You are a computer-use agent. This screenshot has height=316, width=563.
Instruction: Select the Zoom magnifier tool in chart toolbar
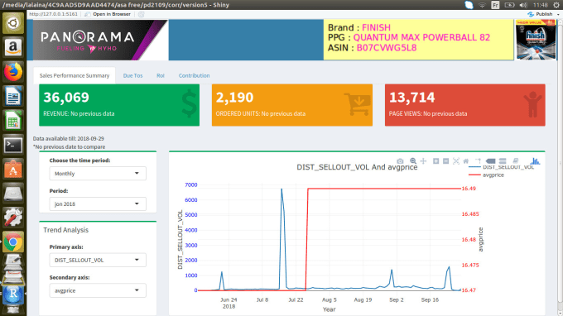coord(413,161)
